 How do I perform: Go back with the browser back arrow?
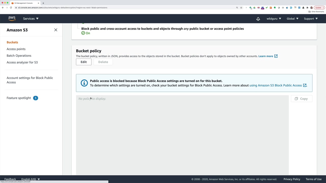3,8
